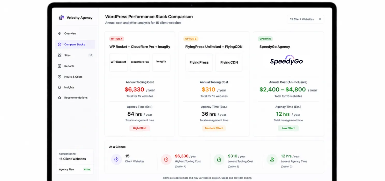Open the 15 Client Websites dropdown

coord(305,19)
